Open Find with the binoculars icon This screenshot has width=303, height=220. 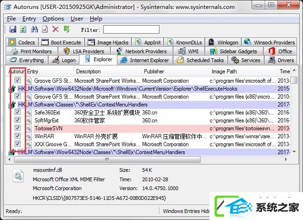tap(35, 29)
